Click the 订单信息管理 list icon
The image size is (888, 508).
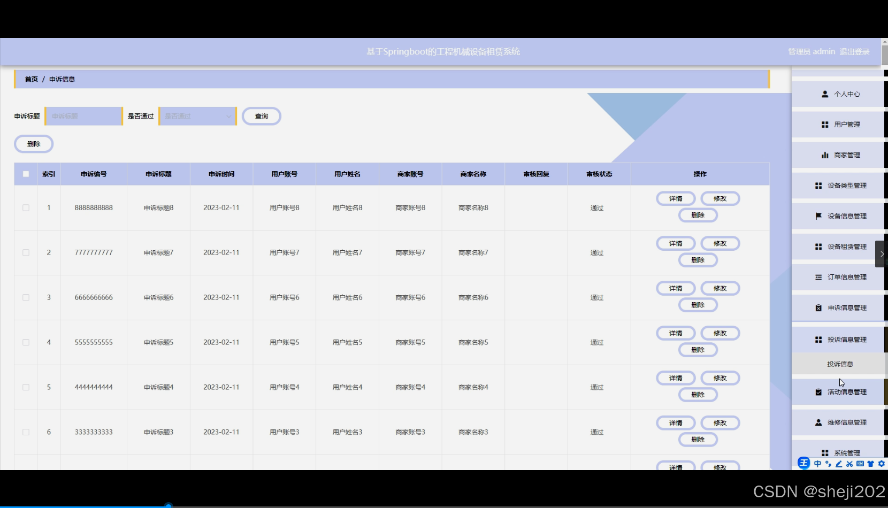click(x=818, y=277)
